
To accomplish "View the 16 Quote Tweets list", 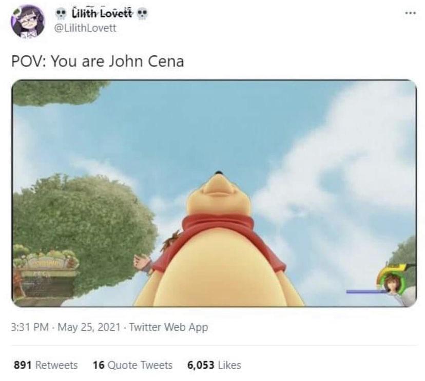I will [x=132, y=365].
